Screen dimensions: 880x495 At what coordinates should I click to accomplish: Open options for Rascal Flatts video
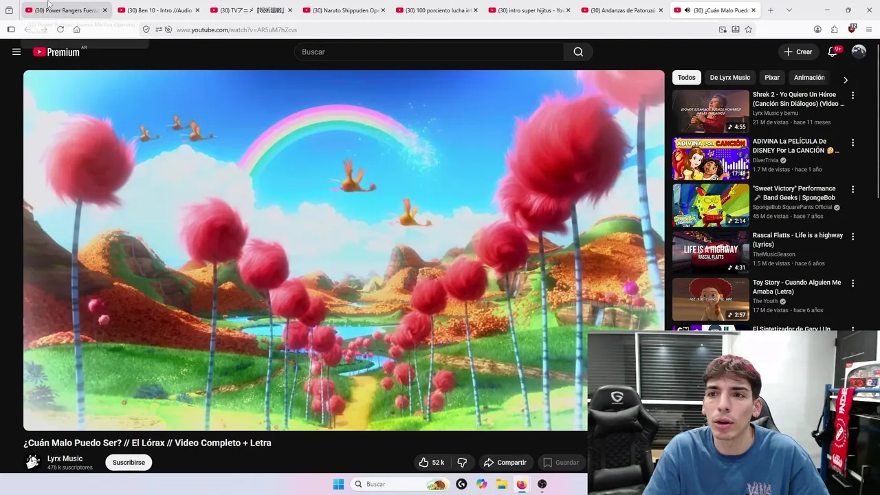pos(852,236)
